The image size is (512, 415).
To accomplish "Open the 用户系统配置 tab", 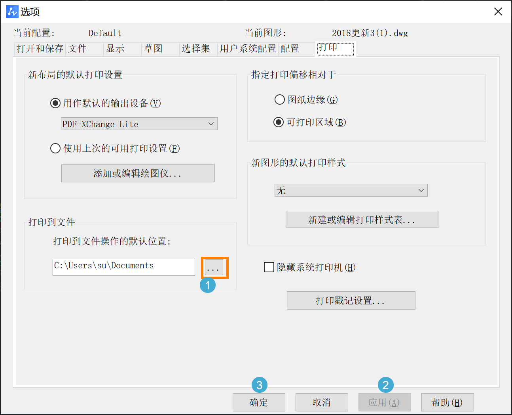I will [x=248, y=49].
